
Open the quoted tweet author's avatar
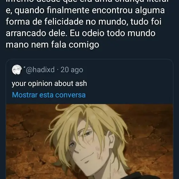click(x=17, y=70)
